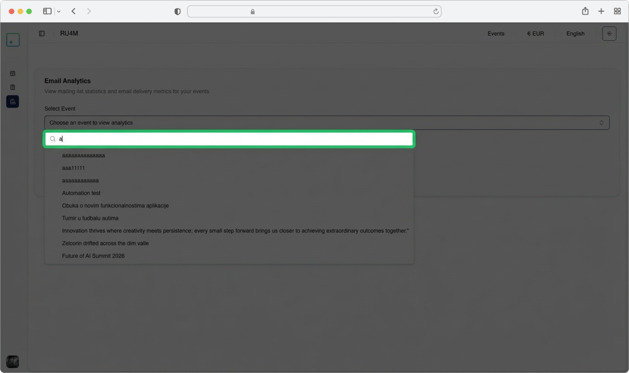Toggle the light/dark theme button
Screen dimensions: 629x373
point(609,34)
